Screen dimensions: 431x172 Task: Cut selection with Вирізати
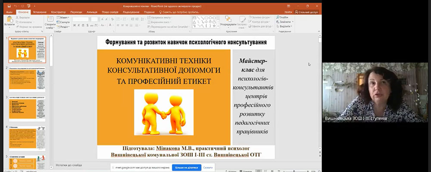(x=24, y=18)
